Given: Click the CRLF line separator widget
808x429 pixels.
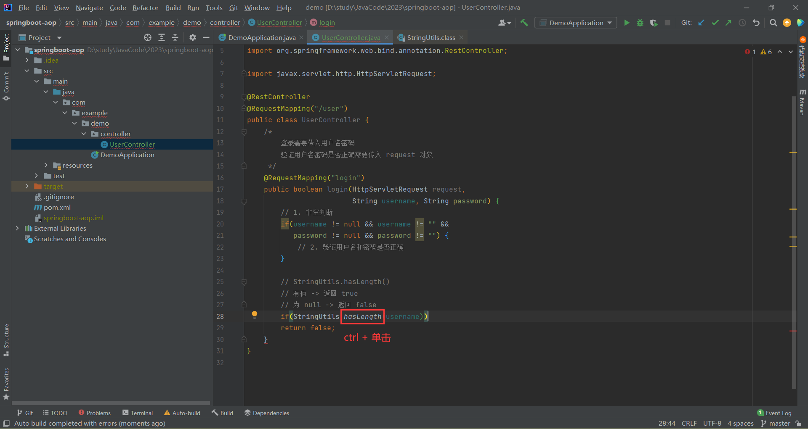Looking at the screenshot, I should (689, 424).
